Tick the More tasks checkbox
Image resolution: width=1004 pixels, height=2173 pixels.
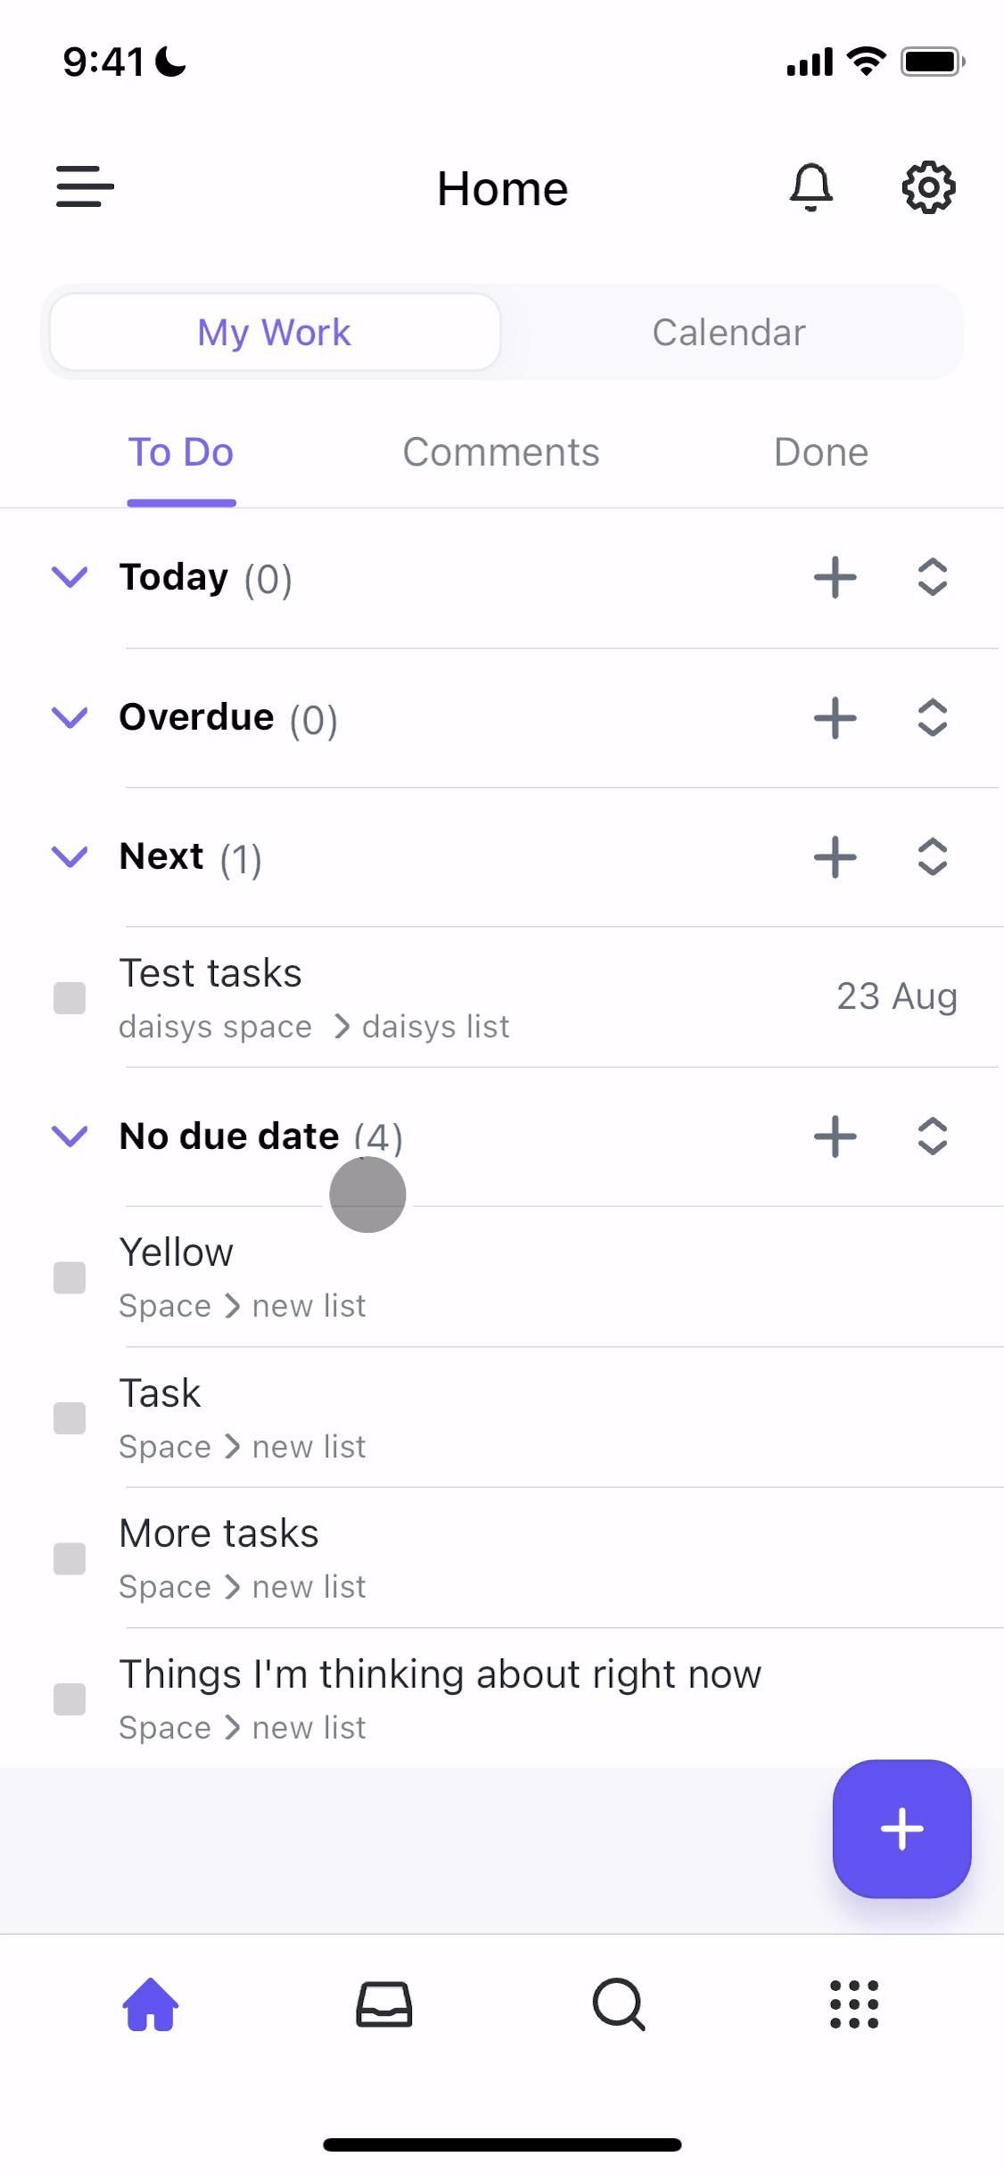[x=70, y=1558]
